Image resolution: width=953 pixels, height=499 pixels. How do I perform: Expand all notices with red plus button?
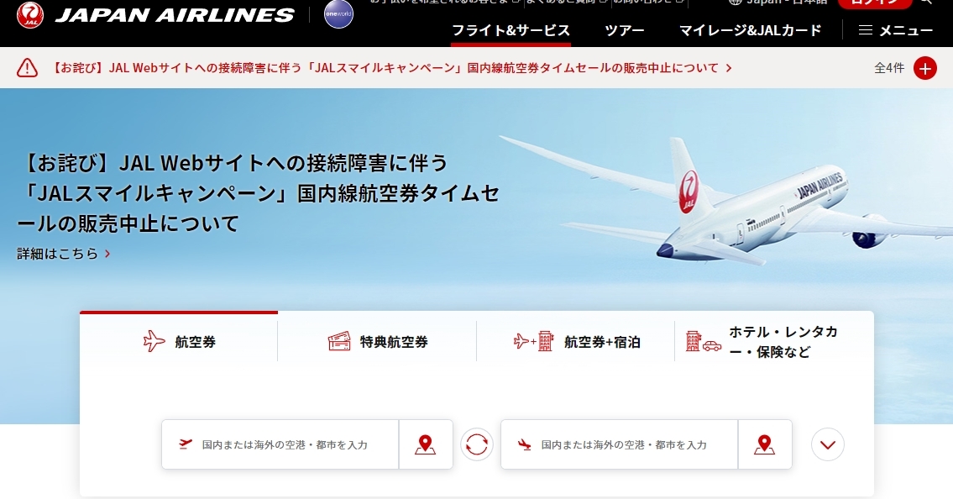pos(925,68)
